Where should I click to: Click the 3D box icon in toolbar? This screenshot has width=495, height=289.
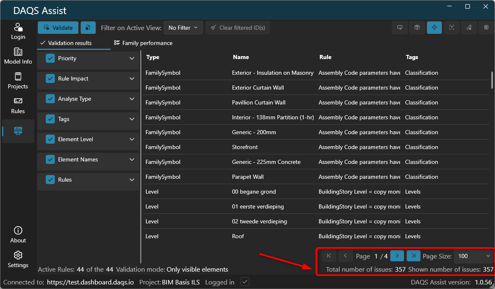(x=417, y=28)
